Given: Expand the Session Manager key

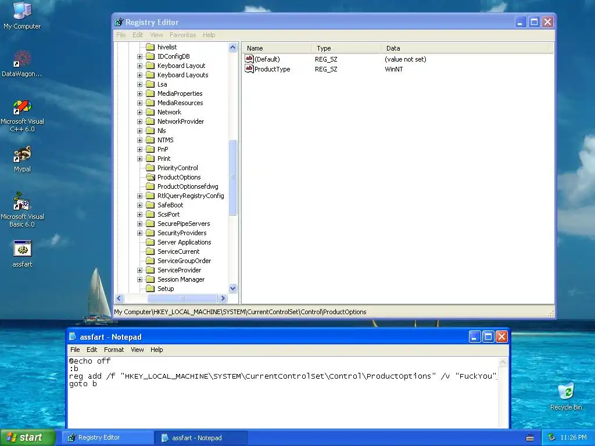Looking at the screenshot, I should pyautogui.click(x=139, y=279).
